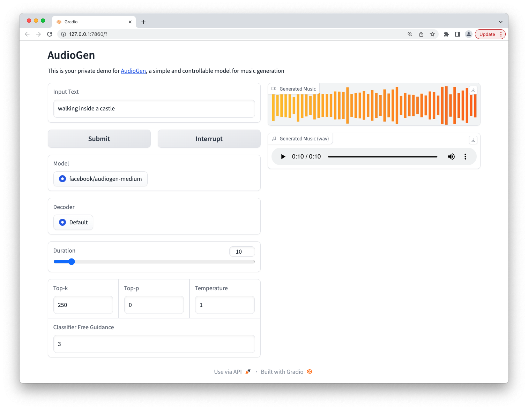
Task: Toggle browser side panel
Action: (x=458, y=34)
